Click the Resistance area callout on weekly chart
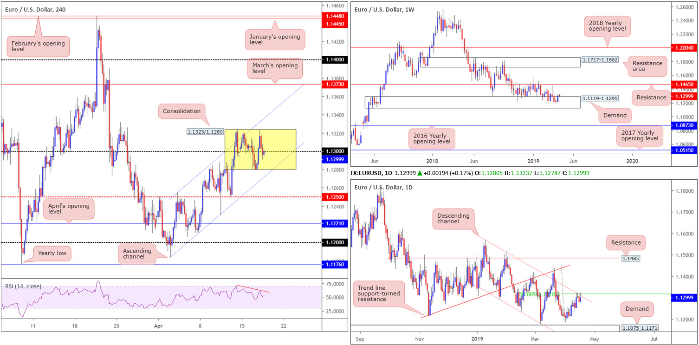Screen dimensions: 699x345 pyautogui.click(x=647, y=66)
